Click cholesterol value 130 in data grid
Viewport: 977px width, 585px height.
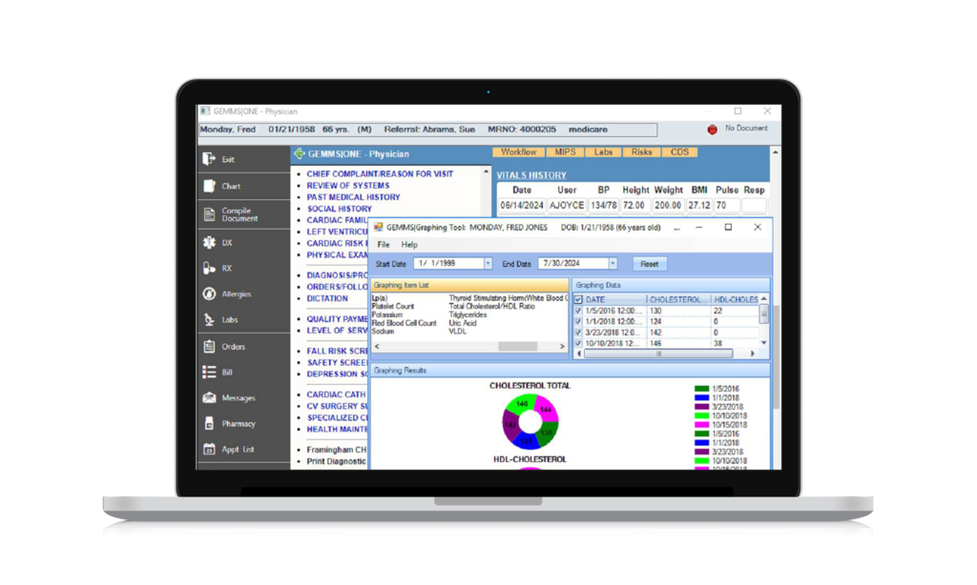pyautogui.click(x=655, y=311)
